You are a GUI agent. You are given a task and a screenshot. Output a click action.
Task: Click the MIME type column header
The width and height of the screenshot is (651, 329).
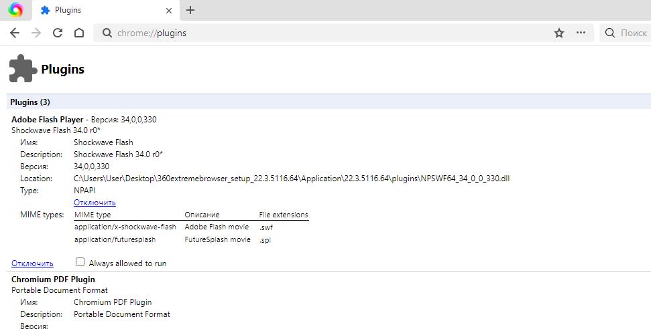pyautogui.click(x=93, y=215)
